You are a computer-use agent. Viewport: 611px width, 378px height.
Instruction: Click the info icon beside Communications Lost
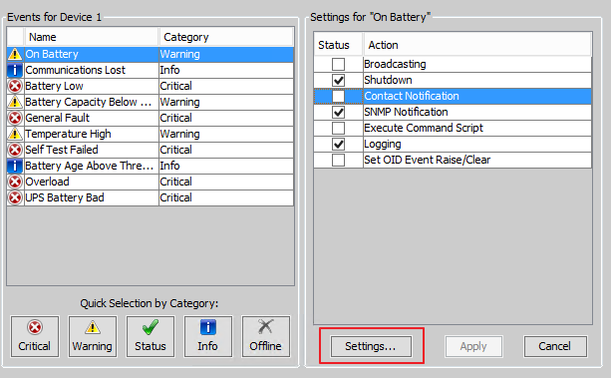point(15,70)
